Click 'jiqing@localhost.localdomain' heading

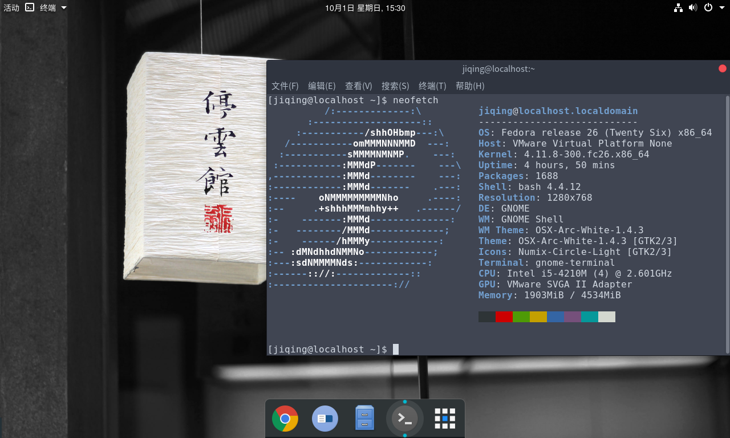pos(558,111)
